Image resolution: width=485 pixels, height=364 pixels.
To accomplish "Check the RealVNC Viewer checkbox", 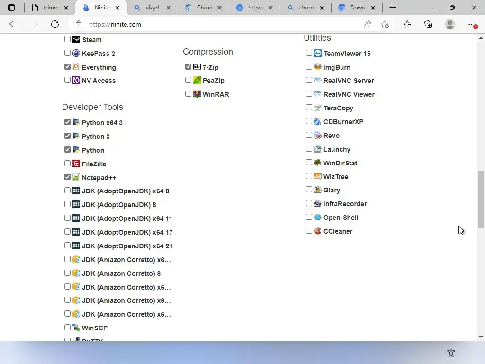I will (x=309, y=93).
